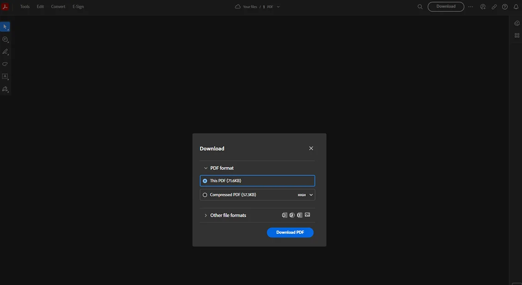This screenshot has height=285, width=522.
Task: Close the Download dialog
Action: (x=311, y=148)
